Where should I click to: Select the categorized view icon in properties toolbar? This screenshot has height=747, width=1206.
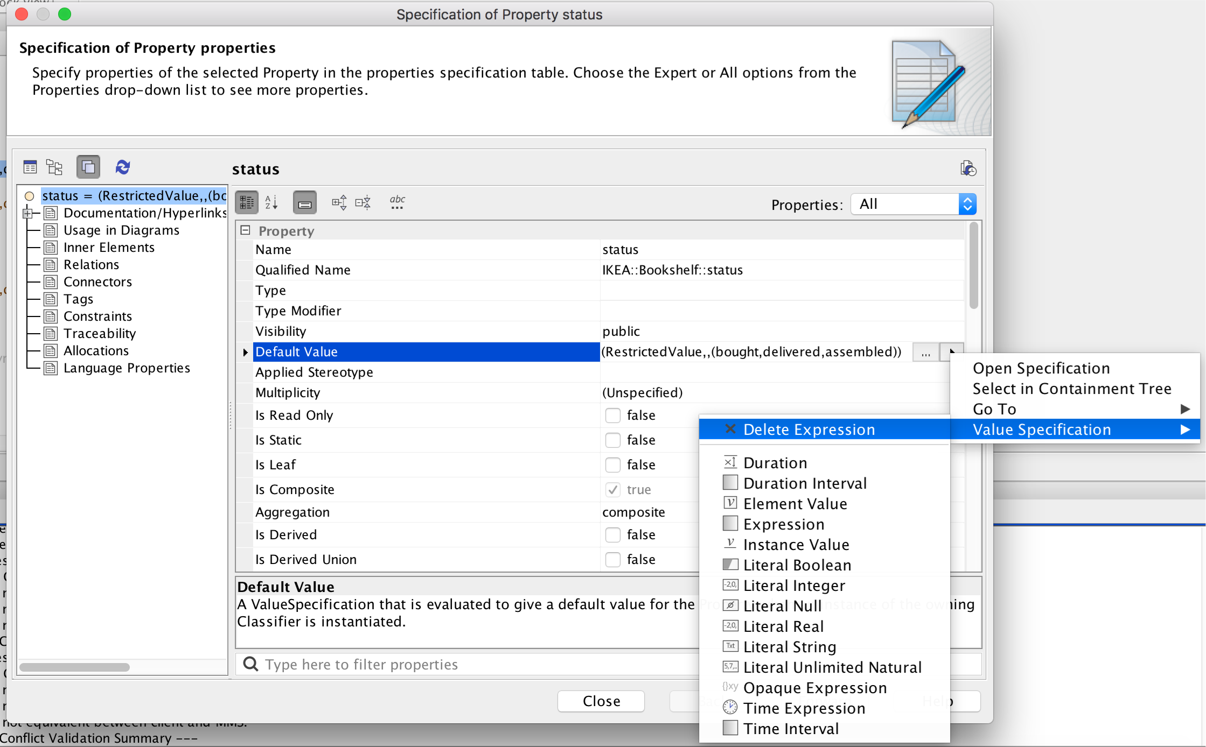pos(247,203)
